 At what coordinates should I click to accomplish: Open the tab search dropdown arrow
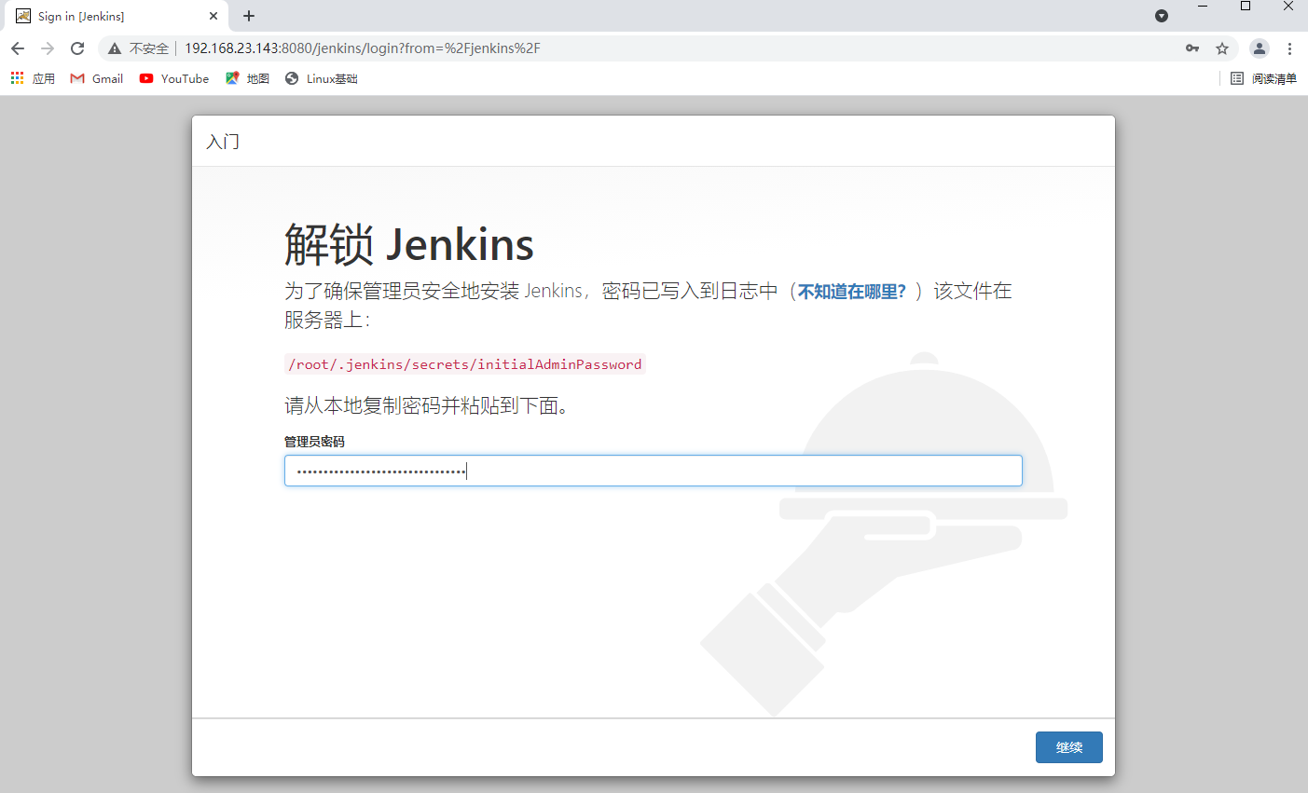coord(1162,16)
